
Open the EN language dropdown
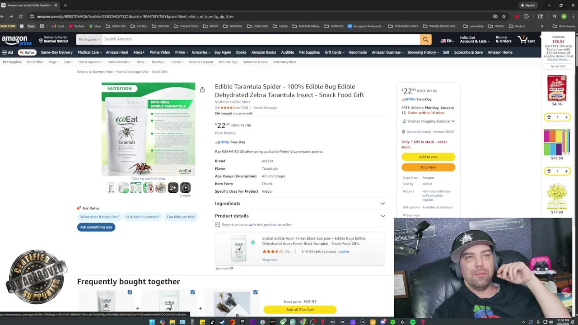pyautogui.click(x=447, y=41)
